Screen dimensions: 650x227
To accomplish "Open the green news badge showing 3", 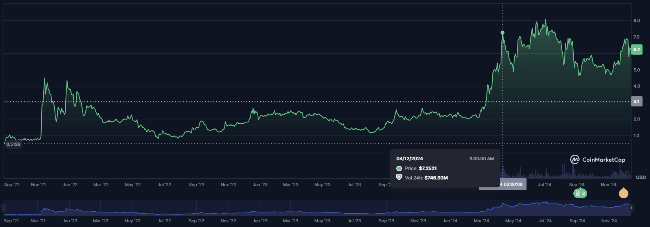I will [x=580, y=193].
